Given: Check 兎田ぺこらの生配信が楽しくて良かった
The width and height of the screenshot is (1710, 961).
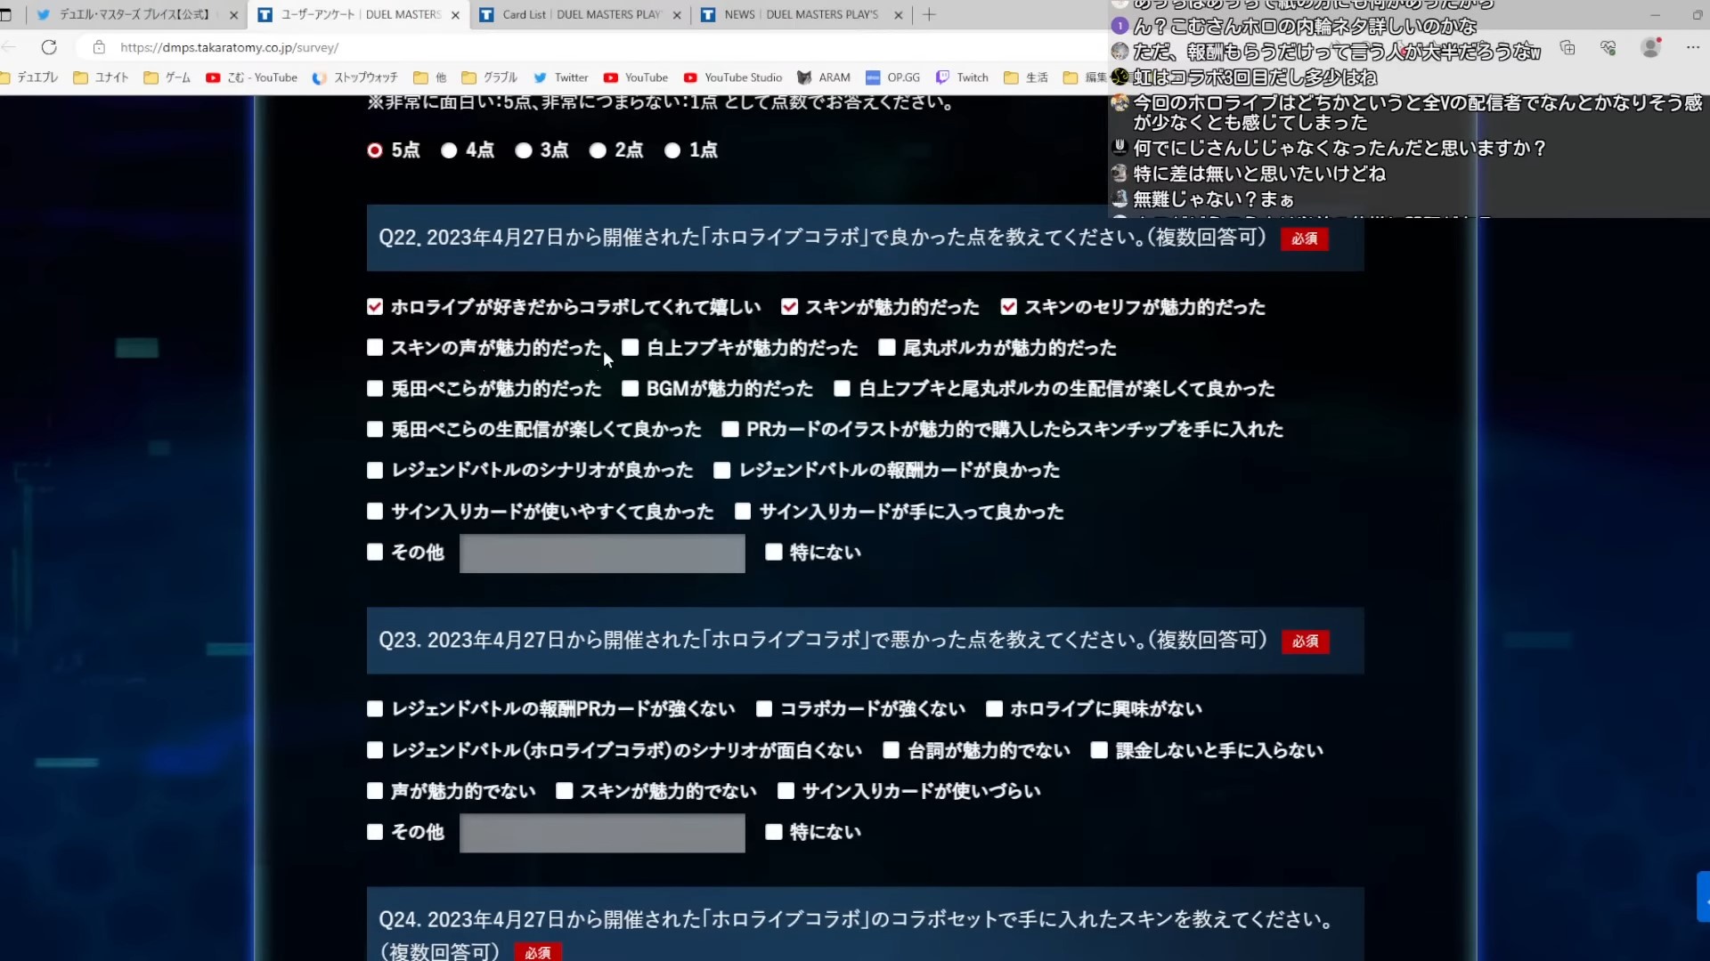Looking at the screenshot, I should (375, 430).
